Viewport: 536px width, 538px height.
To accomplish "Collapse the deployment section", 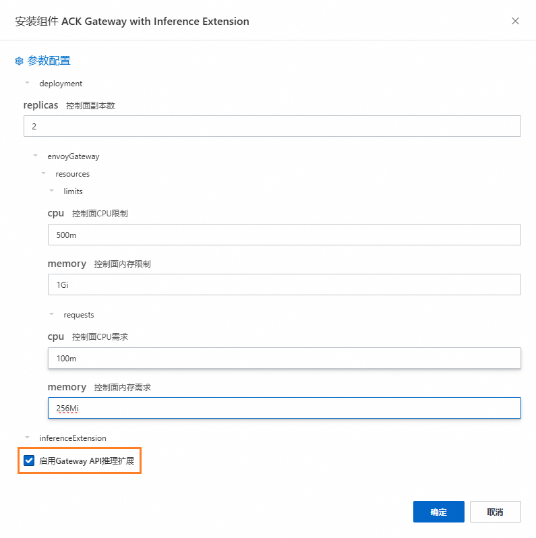I will 28,83.
